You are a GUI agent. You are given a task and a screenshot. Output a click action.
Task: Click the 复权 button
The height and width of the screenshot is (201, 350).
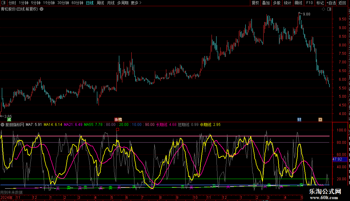click(255, 3)
